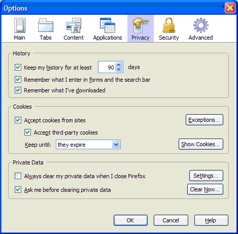Increase history days with up arrow

coord(119,65)
